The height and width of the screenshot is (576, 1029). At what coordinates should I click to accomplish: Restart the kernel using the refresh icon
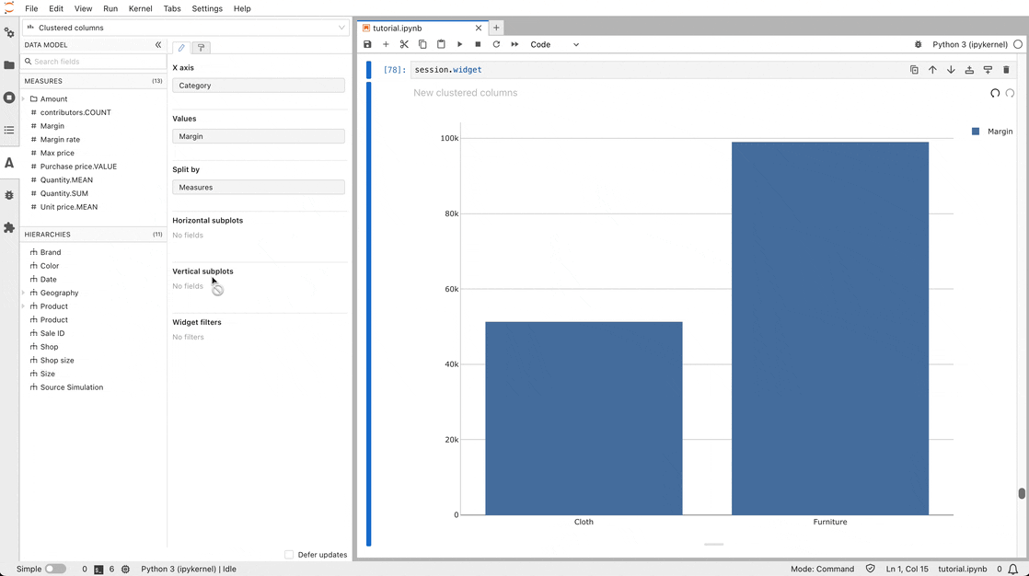click(496, 44)
